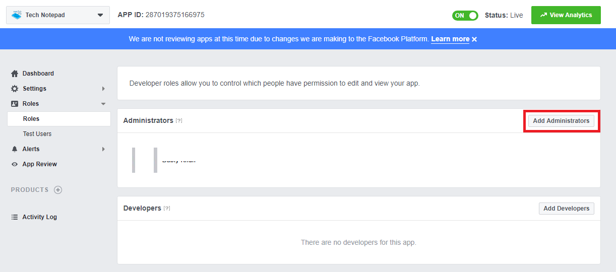
Task: Expand the Alerts submenu arrow
Action: (103, 149)
